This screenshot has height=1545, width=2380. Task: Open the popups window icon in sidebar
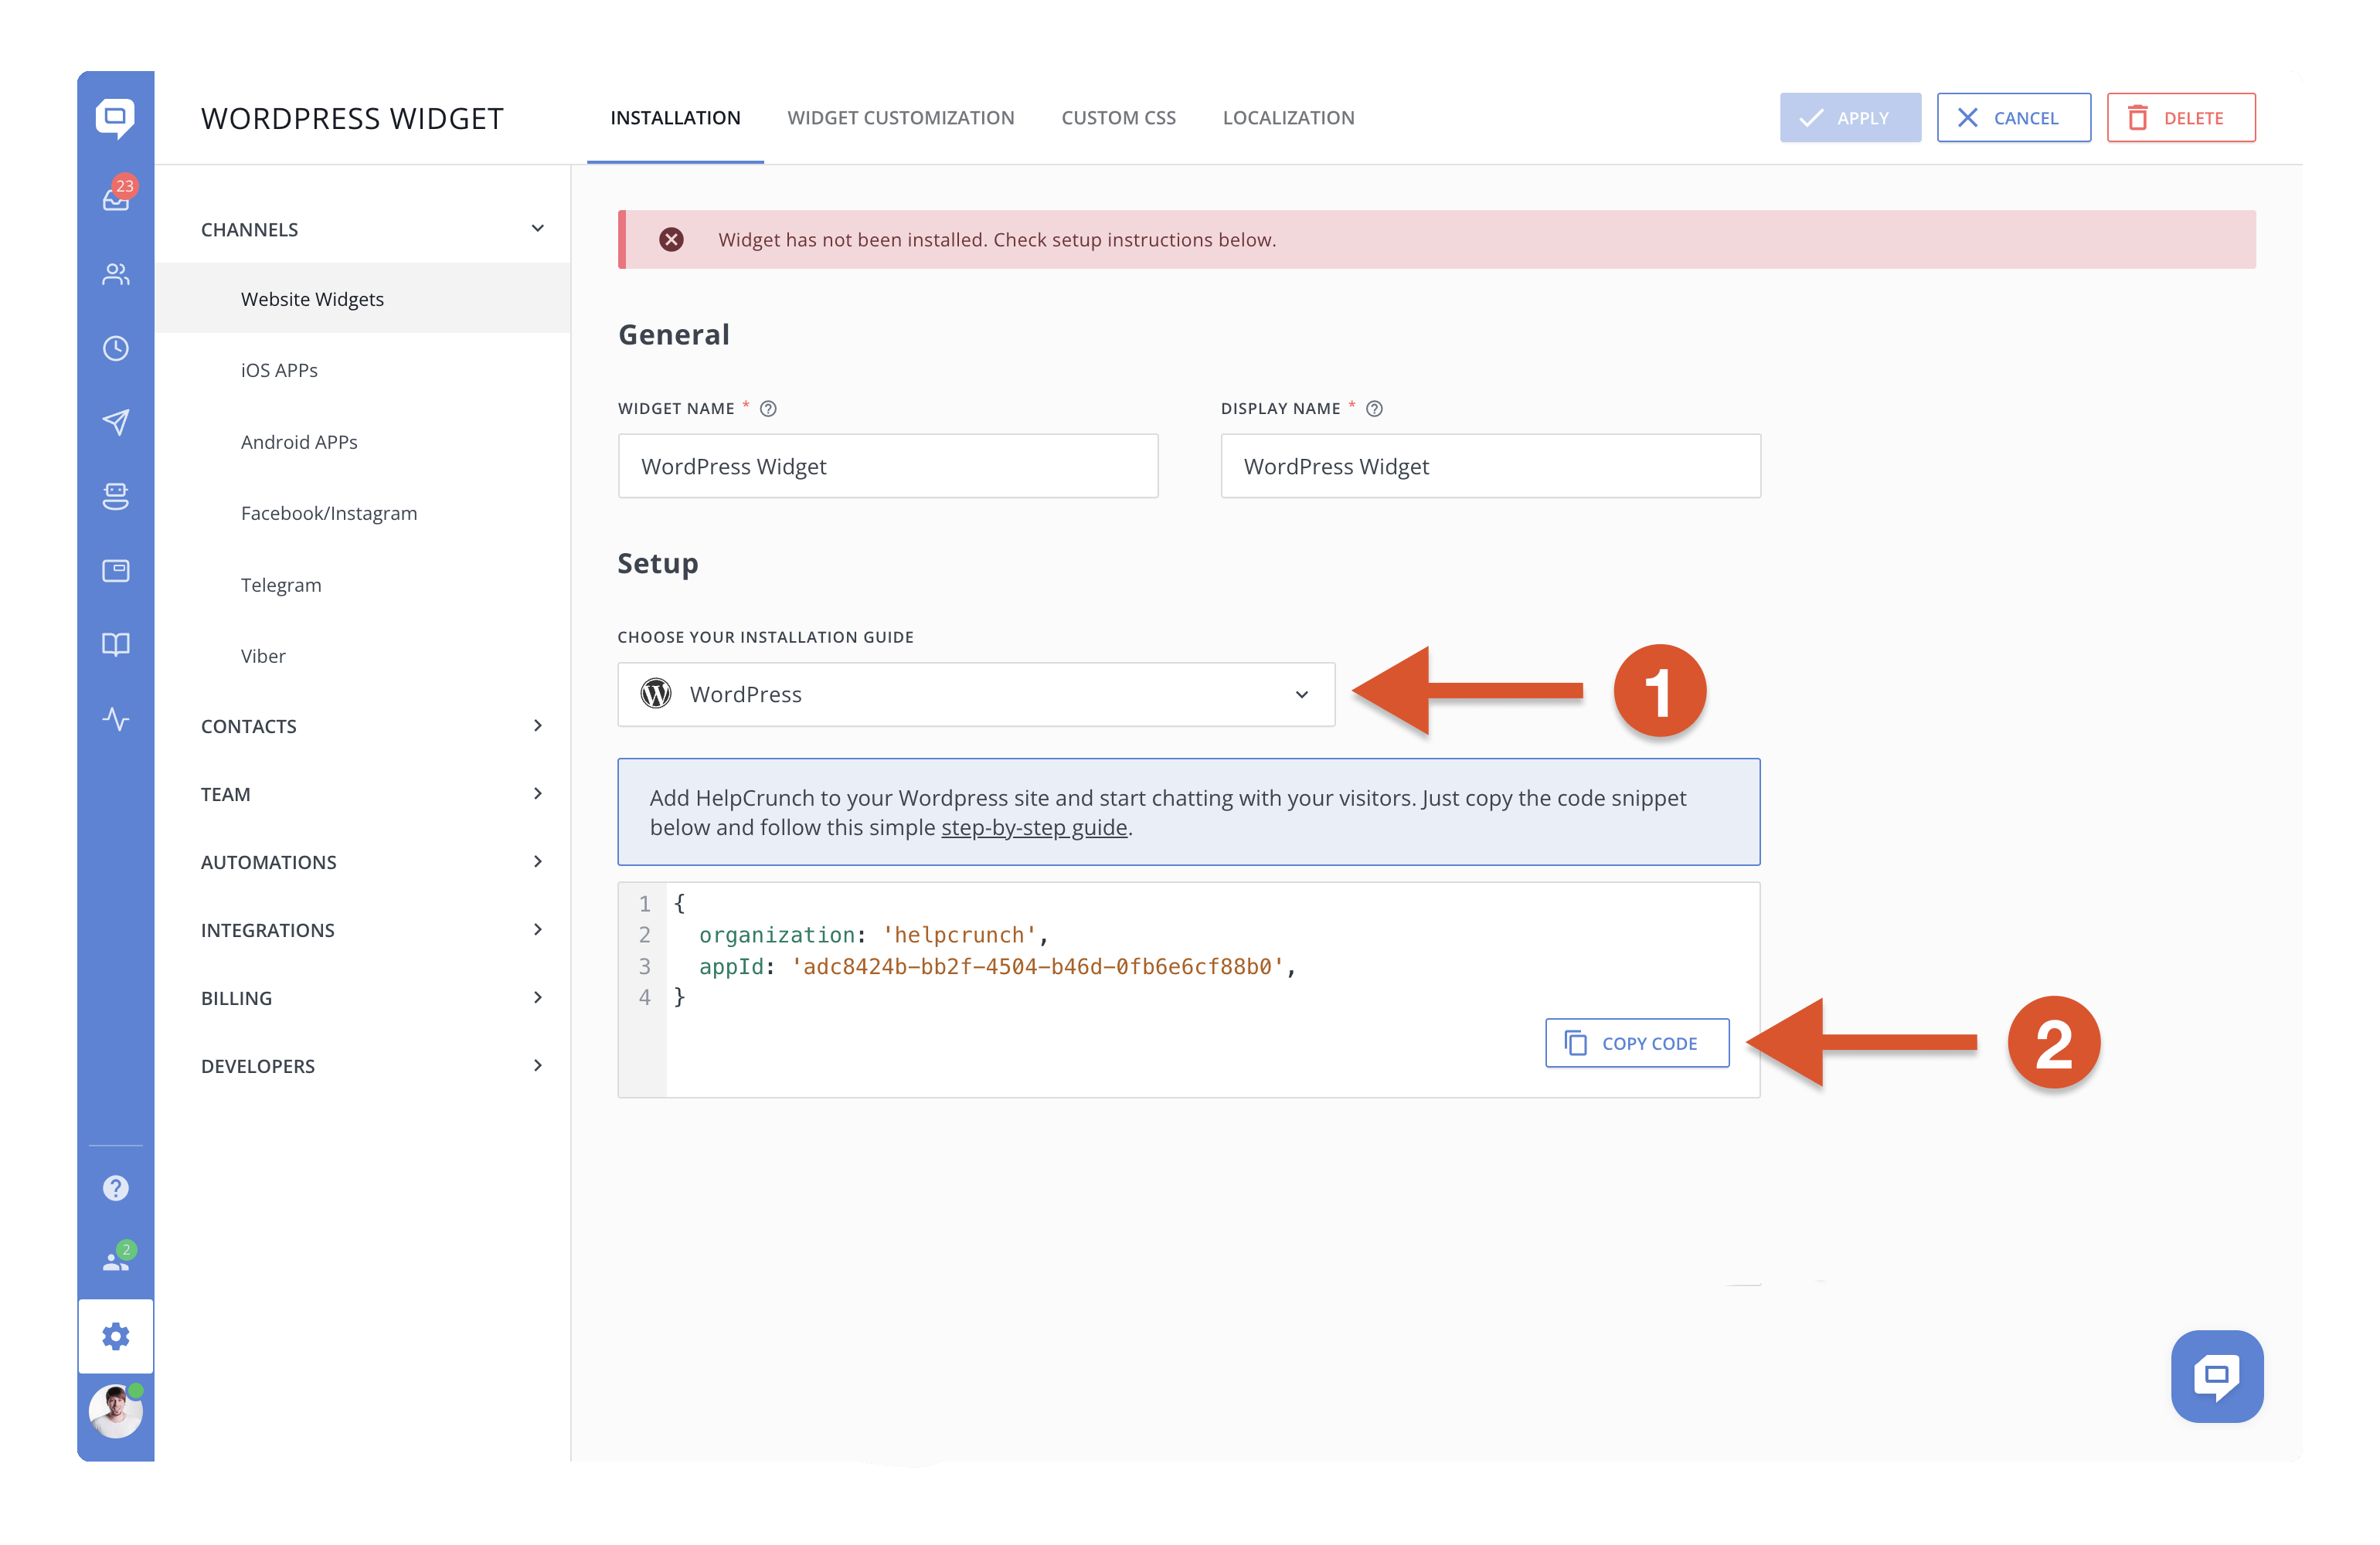(116, 570)
